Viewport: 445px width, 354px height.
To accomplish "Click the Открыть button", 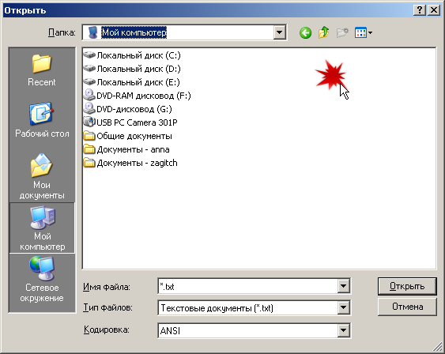I will 407,286.
